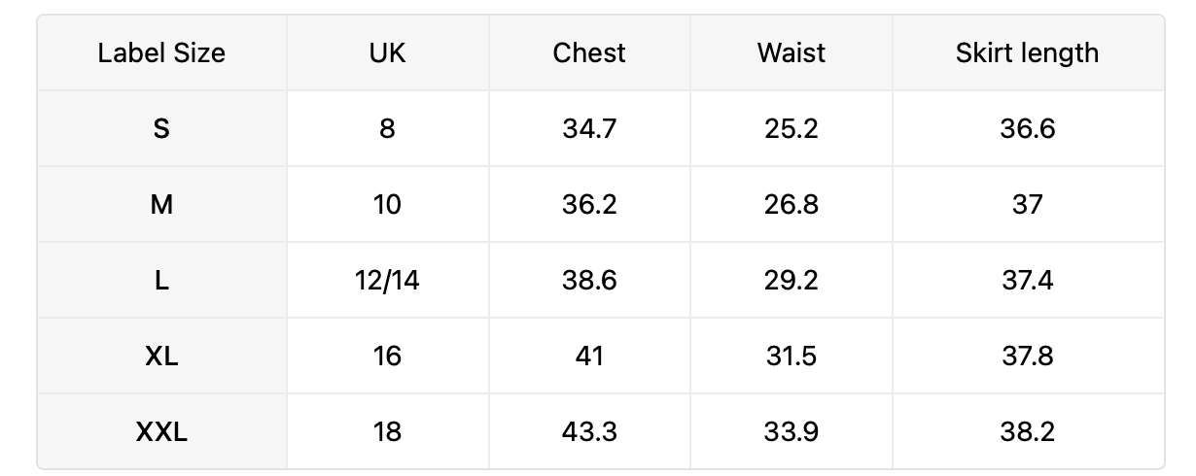Click the chest value 34.7
This screenshot has width=1196, height=476.
tap(589, 128)
